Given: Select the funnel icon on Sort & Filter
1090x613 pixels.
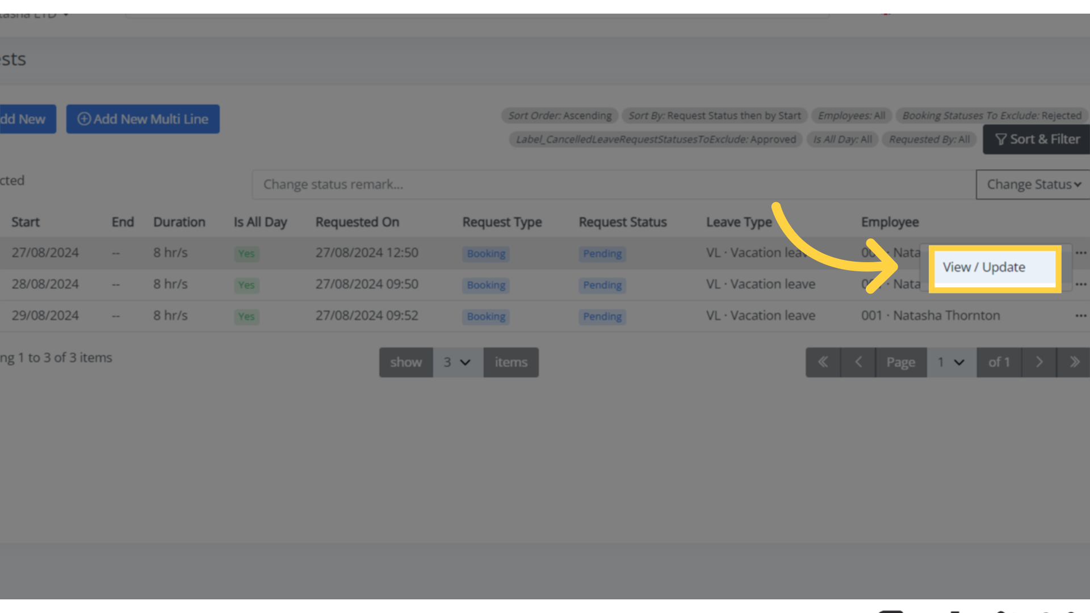Looking at the screenshot, I should (1001, 139).
